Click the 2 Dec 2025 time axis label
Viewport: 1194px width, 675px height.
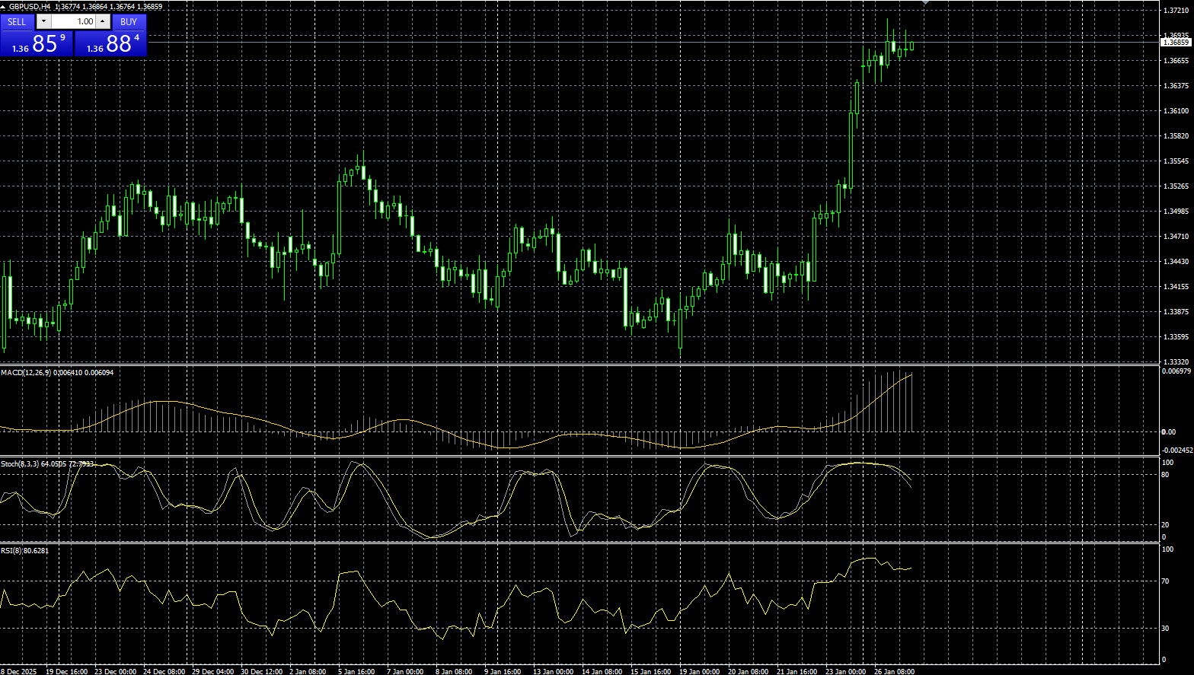click(x=18, y=671)
